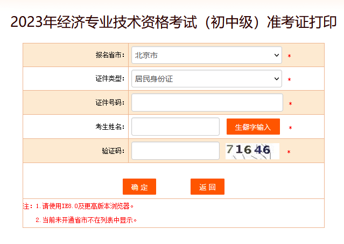Image resolution: width=344 pixels, height=244 pixels.
Task: Refresh the captcha image showing 71646
Action: 252,151
